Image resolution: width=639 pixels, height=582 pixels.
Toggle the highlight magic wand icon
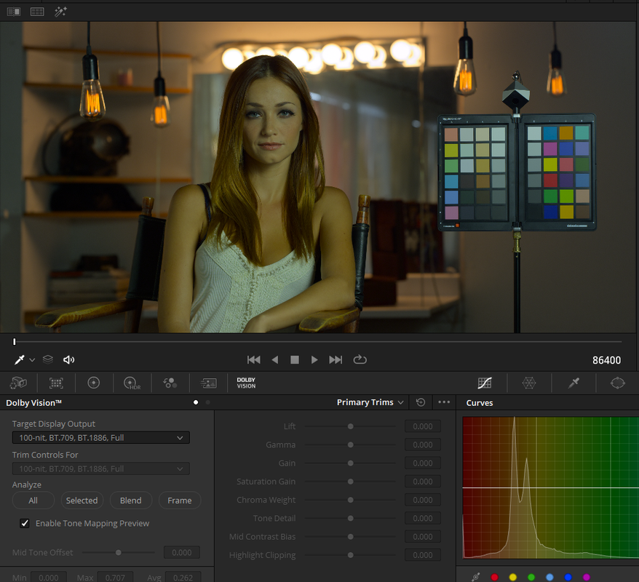pos(60,12)
